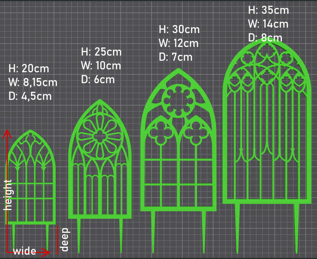Select the "D: 6cm" depth text
The height and width of the screenshot is (259, 317).
coord(98,79)
